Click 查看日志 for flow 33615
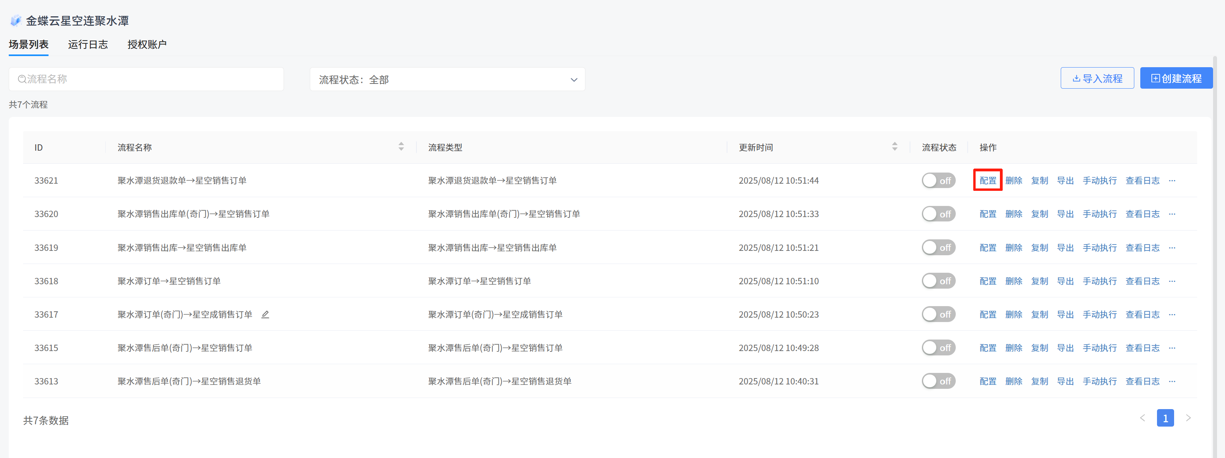 tap(1142, 348)
